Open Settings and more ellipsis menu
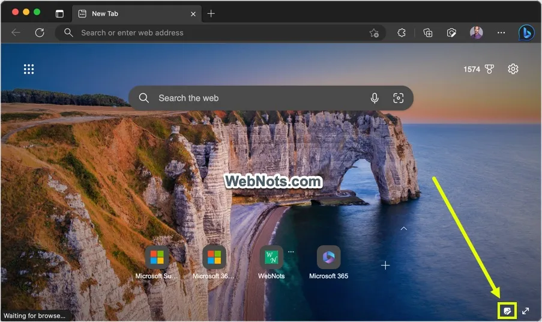This screenshot has height=322, width=542. pos(501,32)
